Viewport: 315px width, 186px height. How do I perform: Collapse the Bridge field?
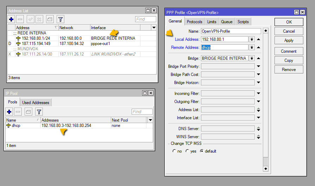click(x=259, y=58)
